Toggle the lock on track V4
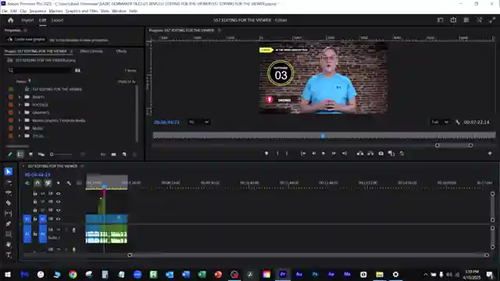 coord(35,194)
